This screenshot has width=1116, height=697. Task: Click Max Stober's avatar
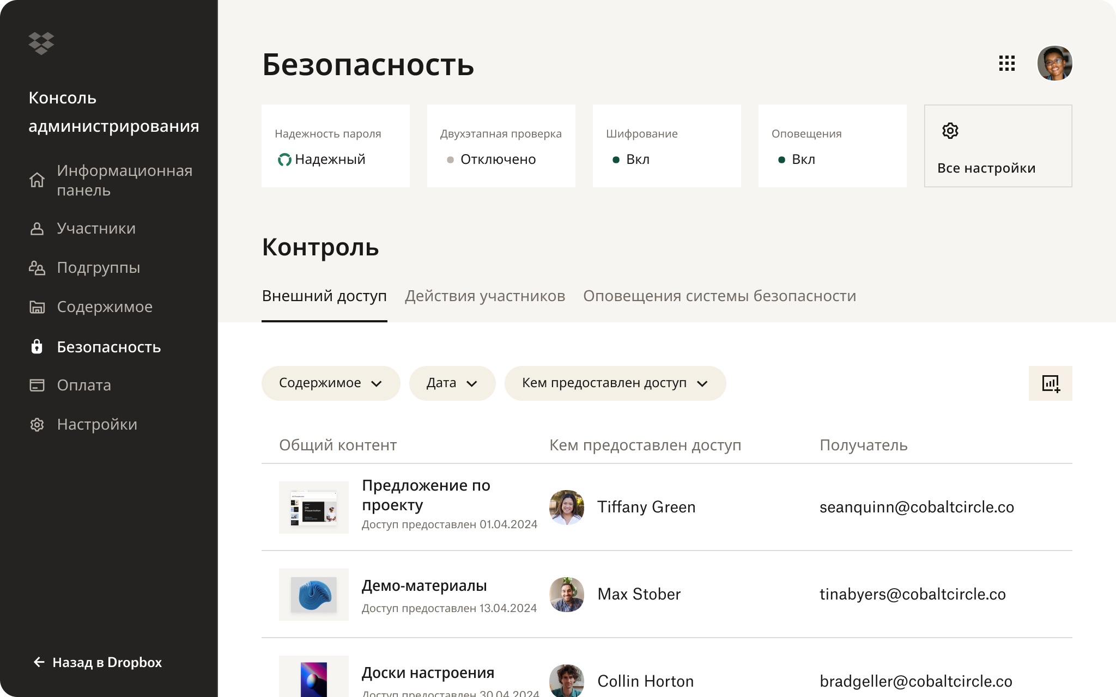pyautogui.click(x=567, y=594)
